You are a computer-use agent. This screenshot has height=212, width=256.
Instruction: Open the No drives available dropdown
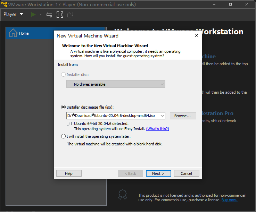[x=116, y=84]
